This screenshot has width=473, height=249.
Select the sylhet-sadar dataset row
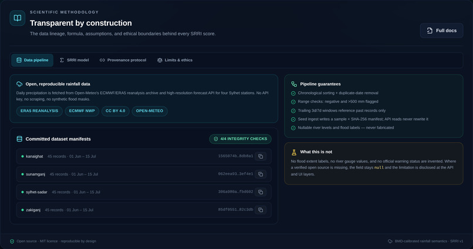144,192
